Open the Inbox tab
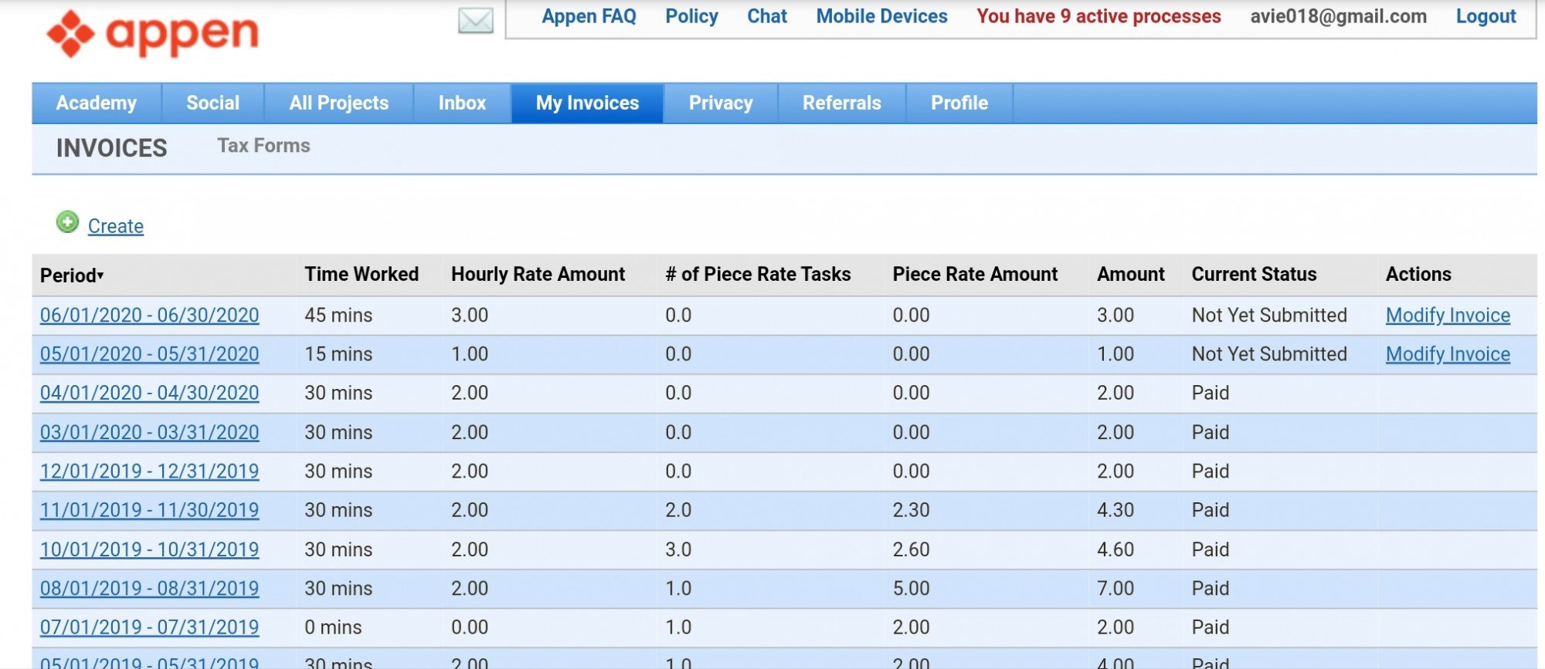This screenshot has height=669, width=1545. pos(462,103)
